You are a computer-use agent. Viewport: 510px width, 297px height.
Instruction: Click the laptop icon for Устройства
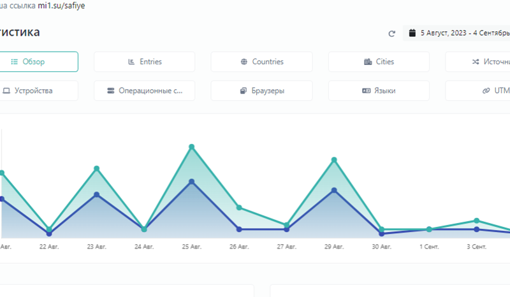tap(6, 91)
